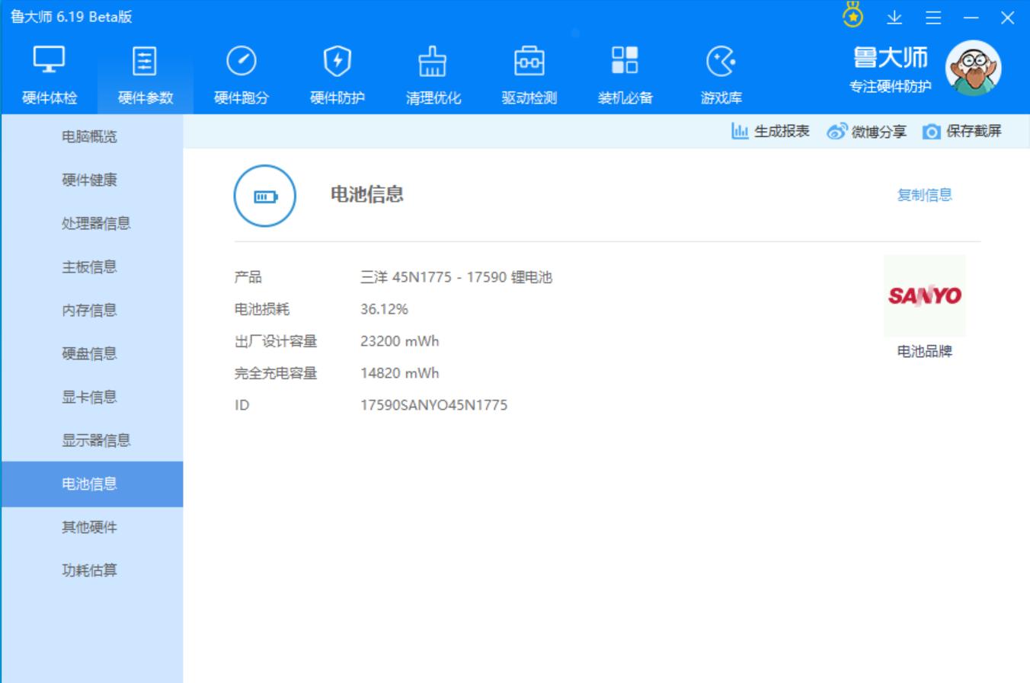1030x683 pixels.
Task: Click the SANYO battery brand logo
Action: click(923, 296)
